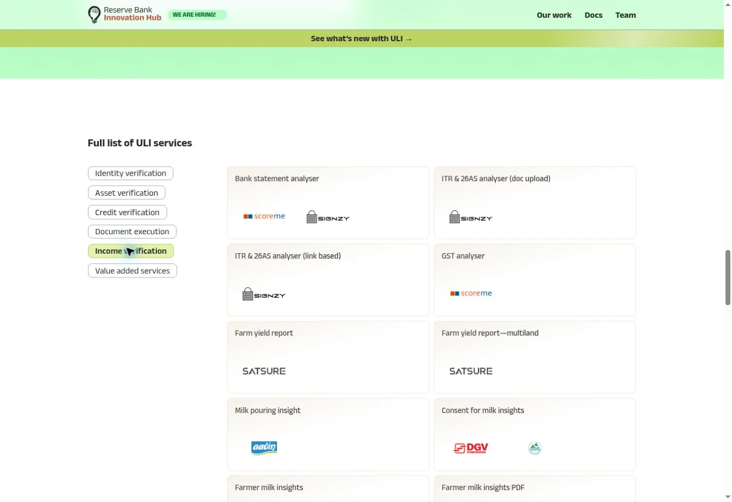This screenshot has height=502, width=732.
Task: Click scoreme logo in GST analyser card
Action: tap(471, 293)
